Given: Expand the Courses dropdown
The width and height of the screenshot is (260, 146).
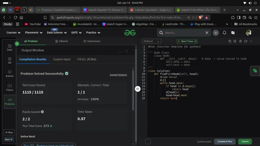Looking at the screenshot, I should coord(13,32).
